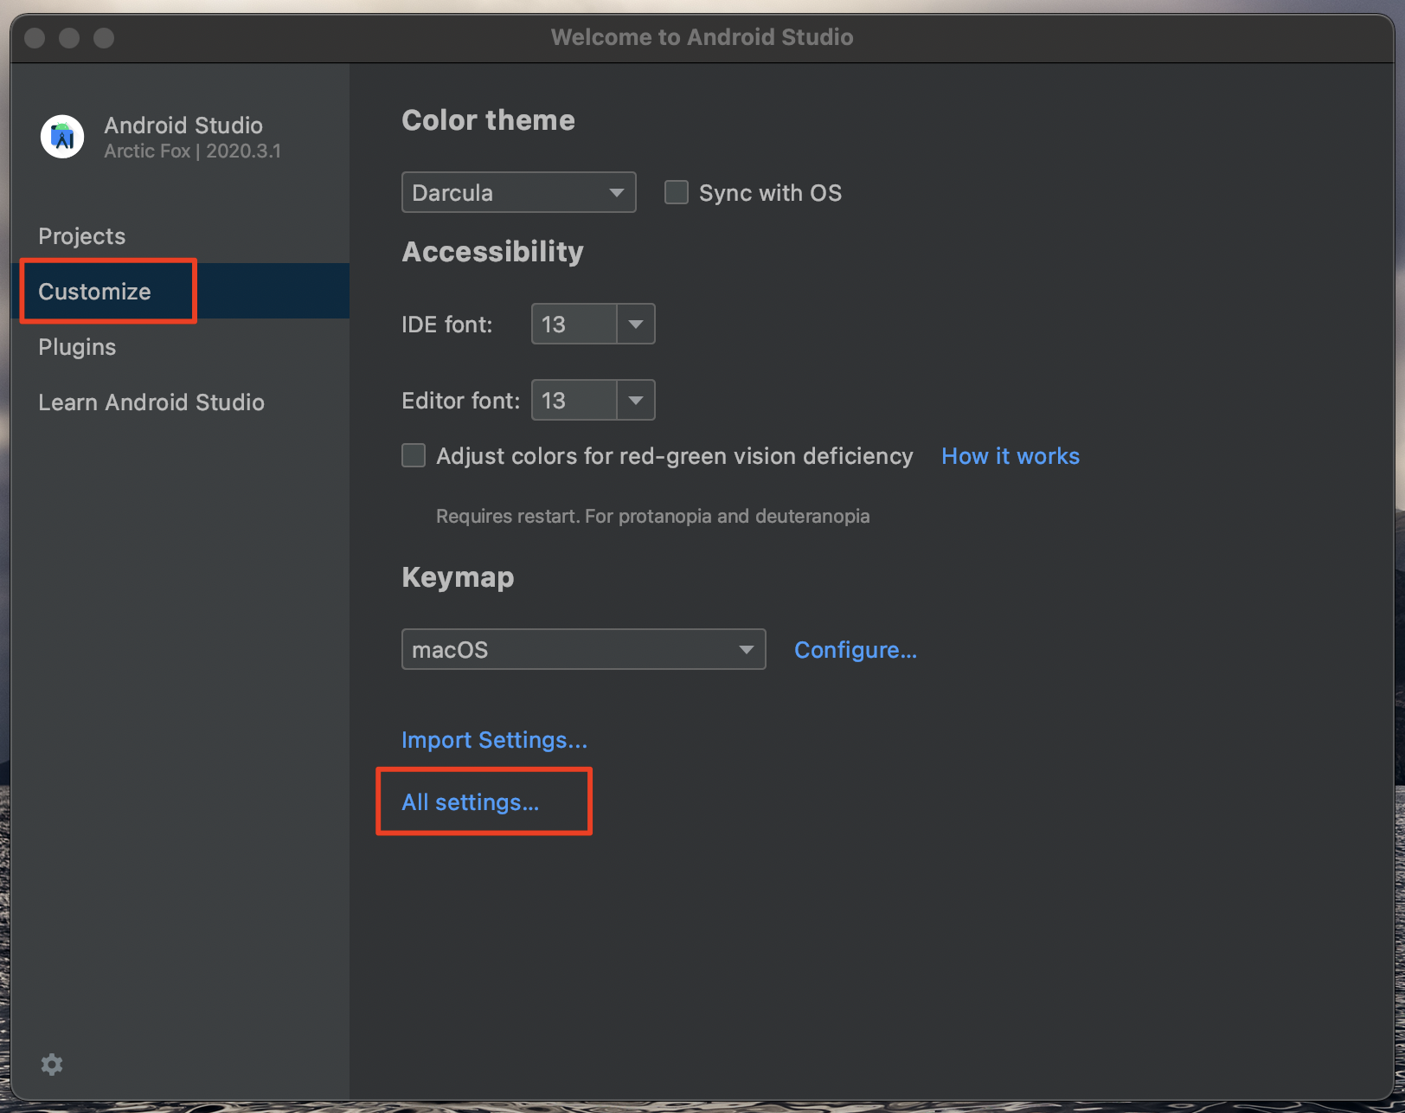Click the zoom window button
The width and height of the screenshot is (1405, 1113).
click(x=104, y=38)
